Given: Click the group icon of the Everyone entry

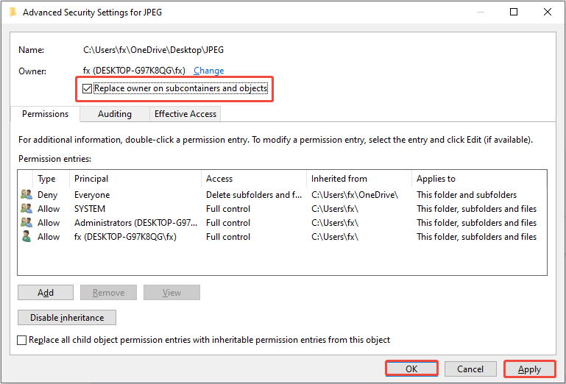Looking at the screenshot, I should tap(26, 194).
